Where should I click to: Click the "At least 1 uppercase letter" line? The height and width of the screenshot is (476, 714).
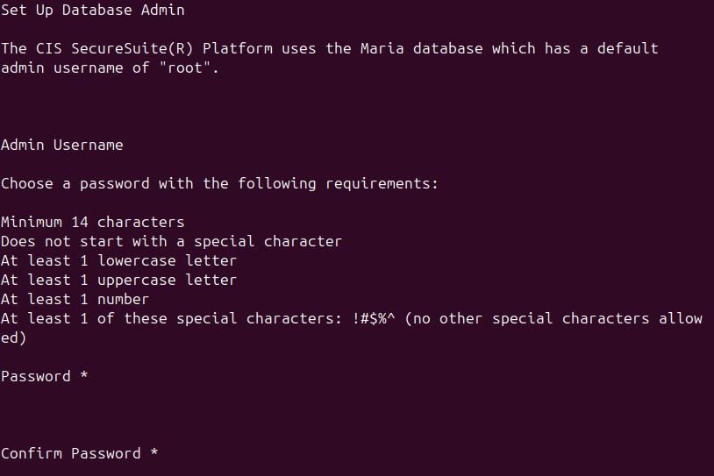coord(118,281)
